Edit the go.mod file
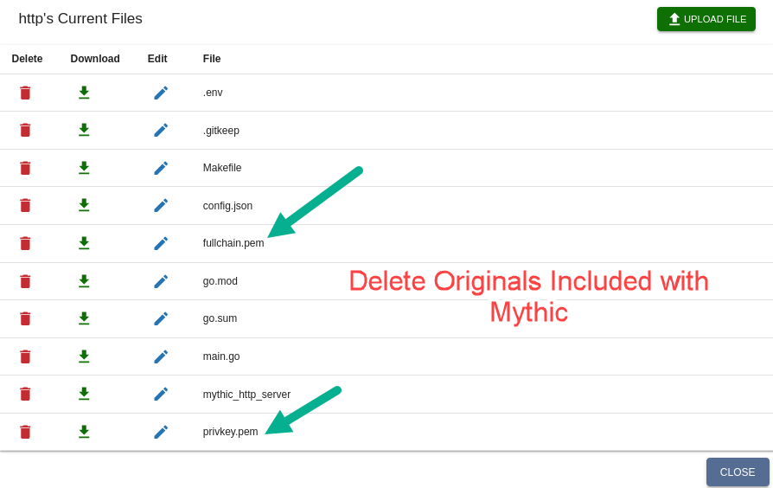Viewport: 773px width, 488px height. pyautogui.click(x=161, y=281)
